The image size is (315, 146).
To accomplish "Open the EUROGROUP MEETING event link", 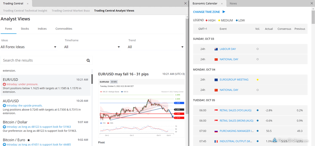I will click(x=234, y=80).
